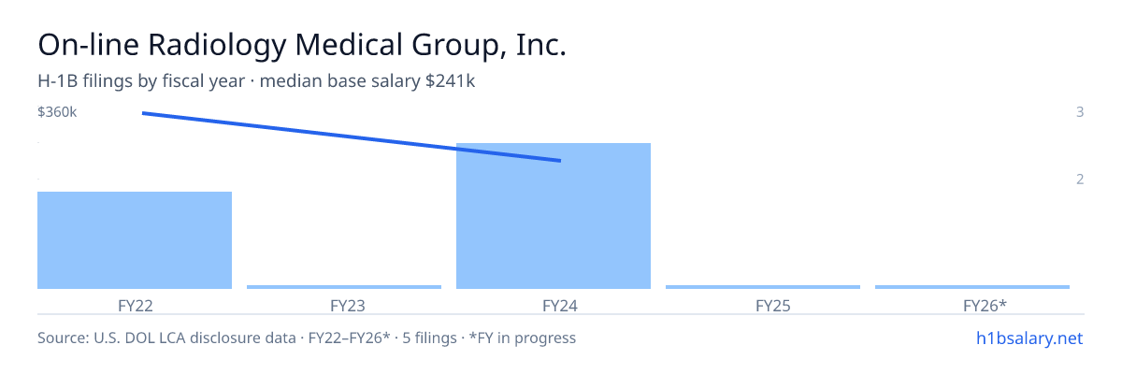Screen dimensions: 1122x374
Task: Click the FY26* bar
Action: (972, 287)
